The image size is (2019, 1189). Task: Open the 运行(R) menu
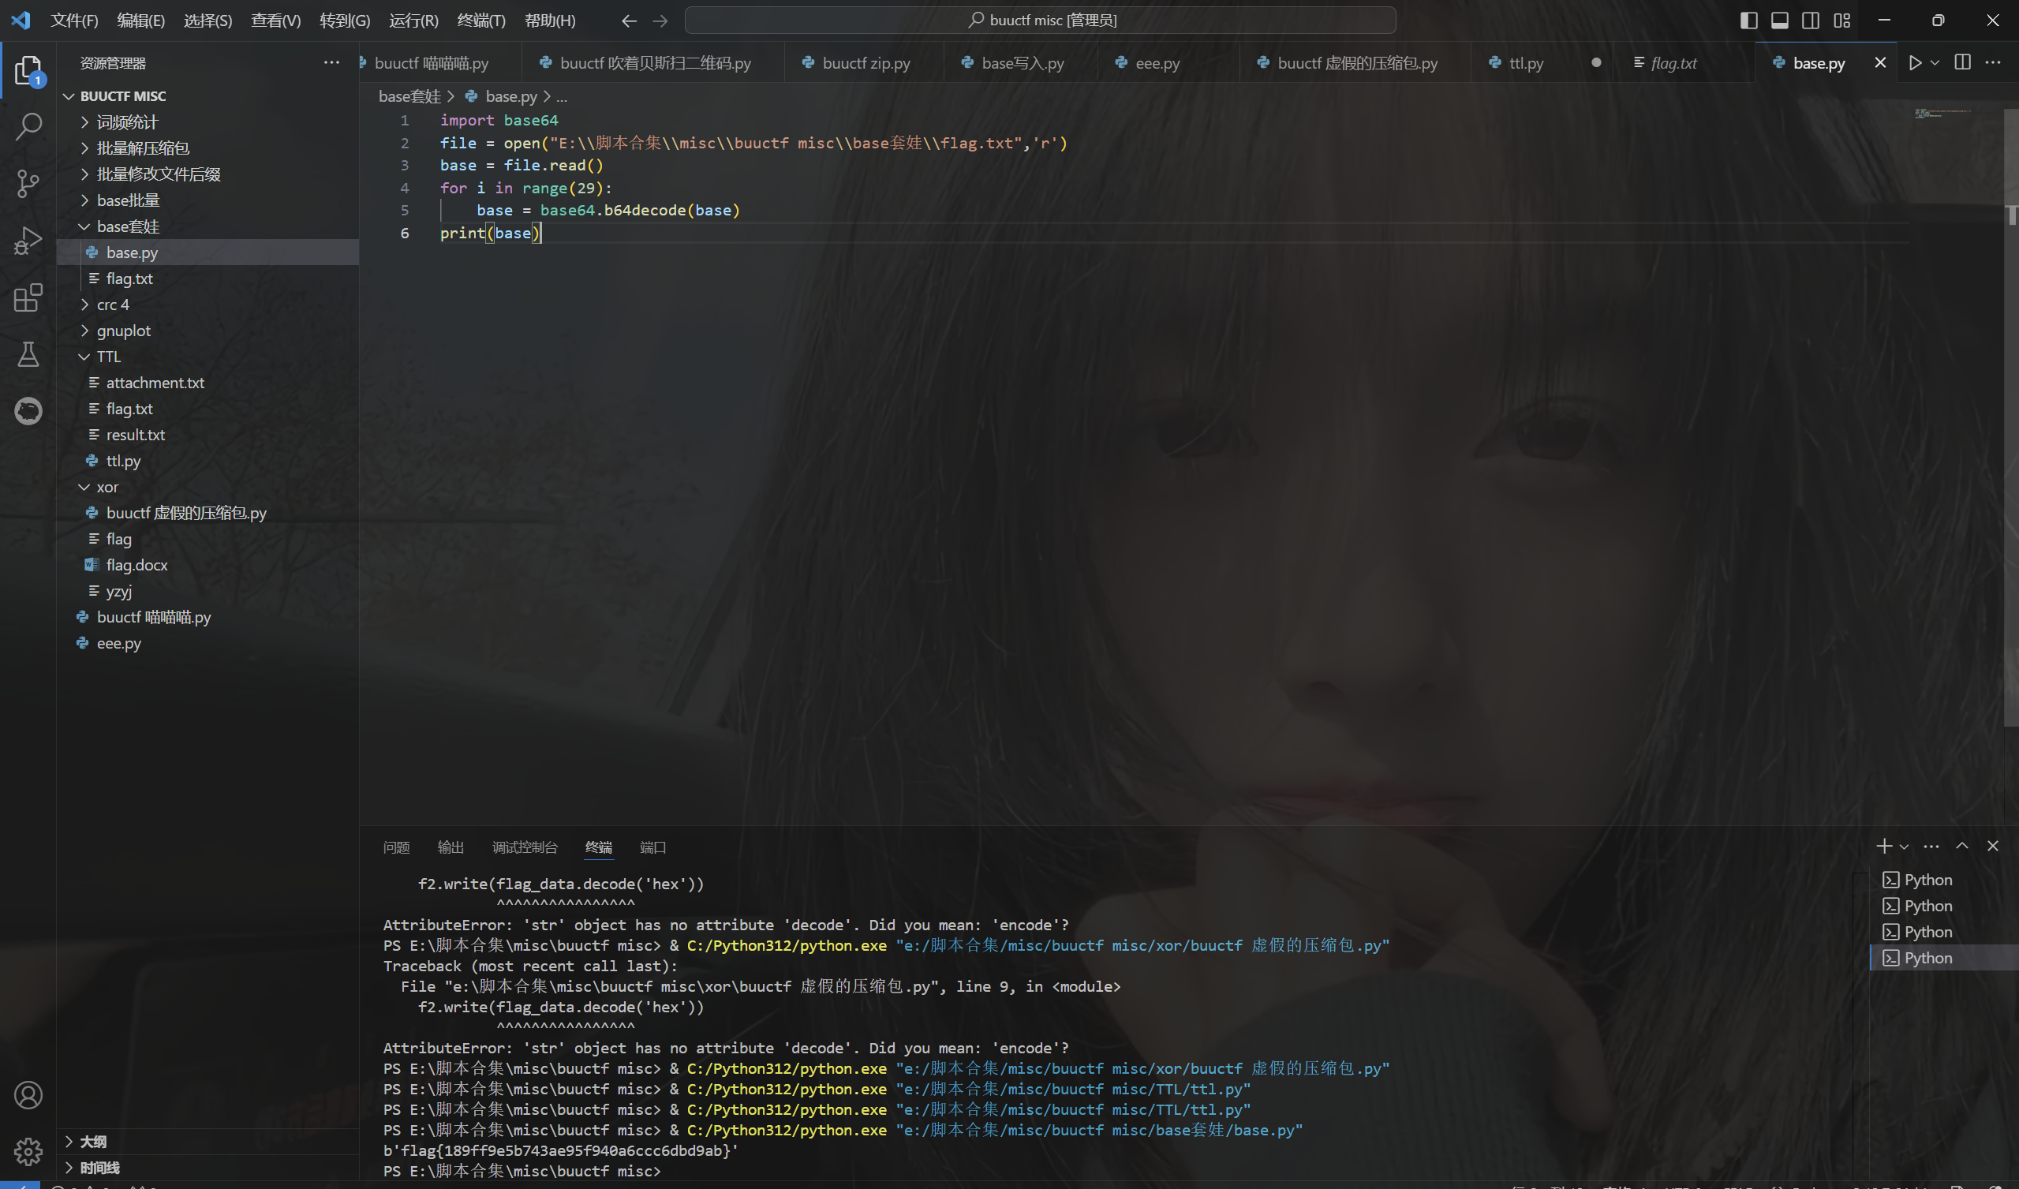coord(413,21)
